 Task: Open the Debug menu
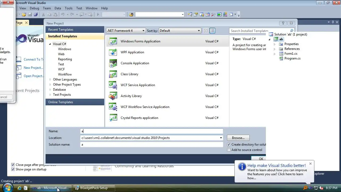coord(34,8)
